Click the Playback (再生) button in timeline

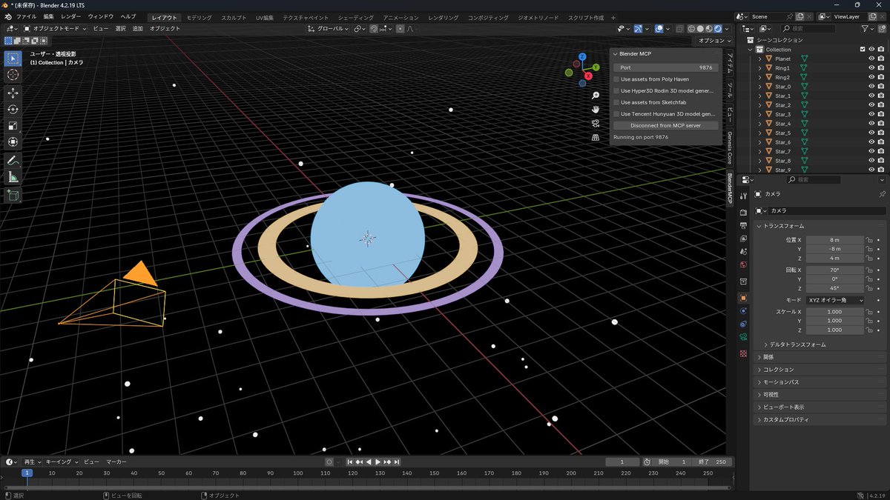(33, 461)
